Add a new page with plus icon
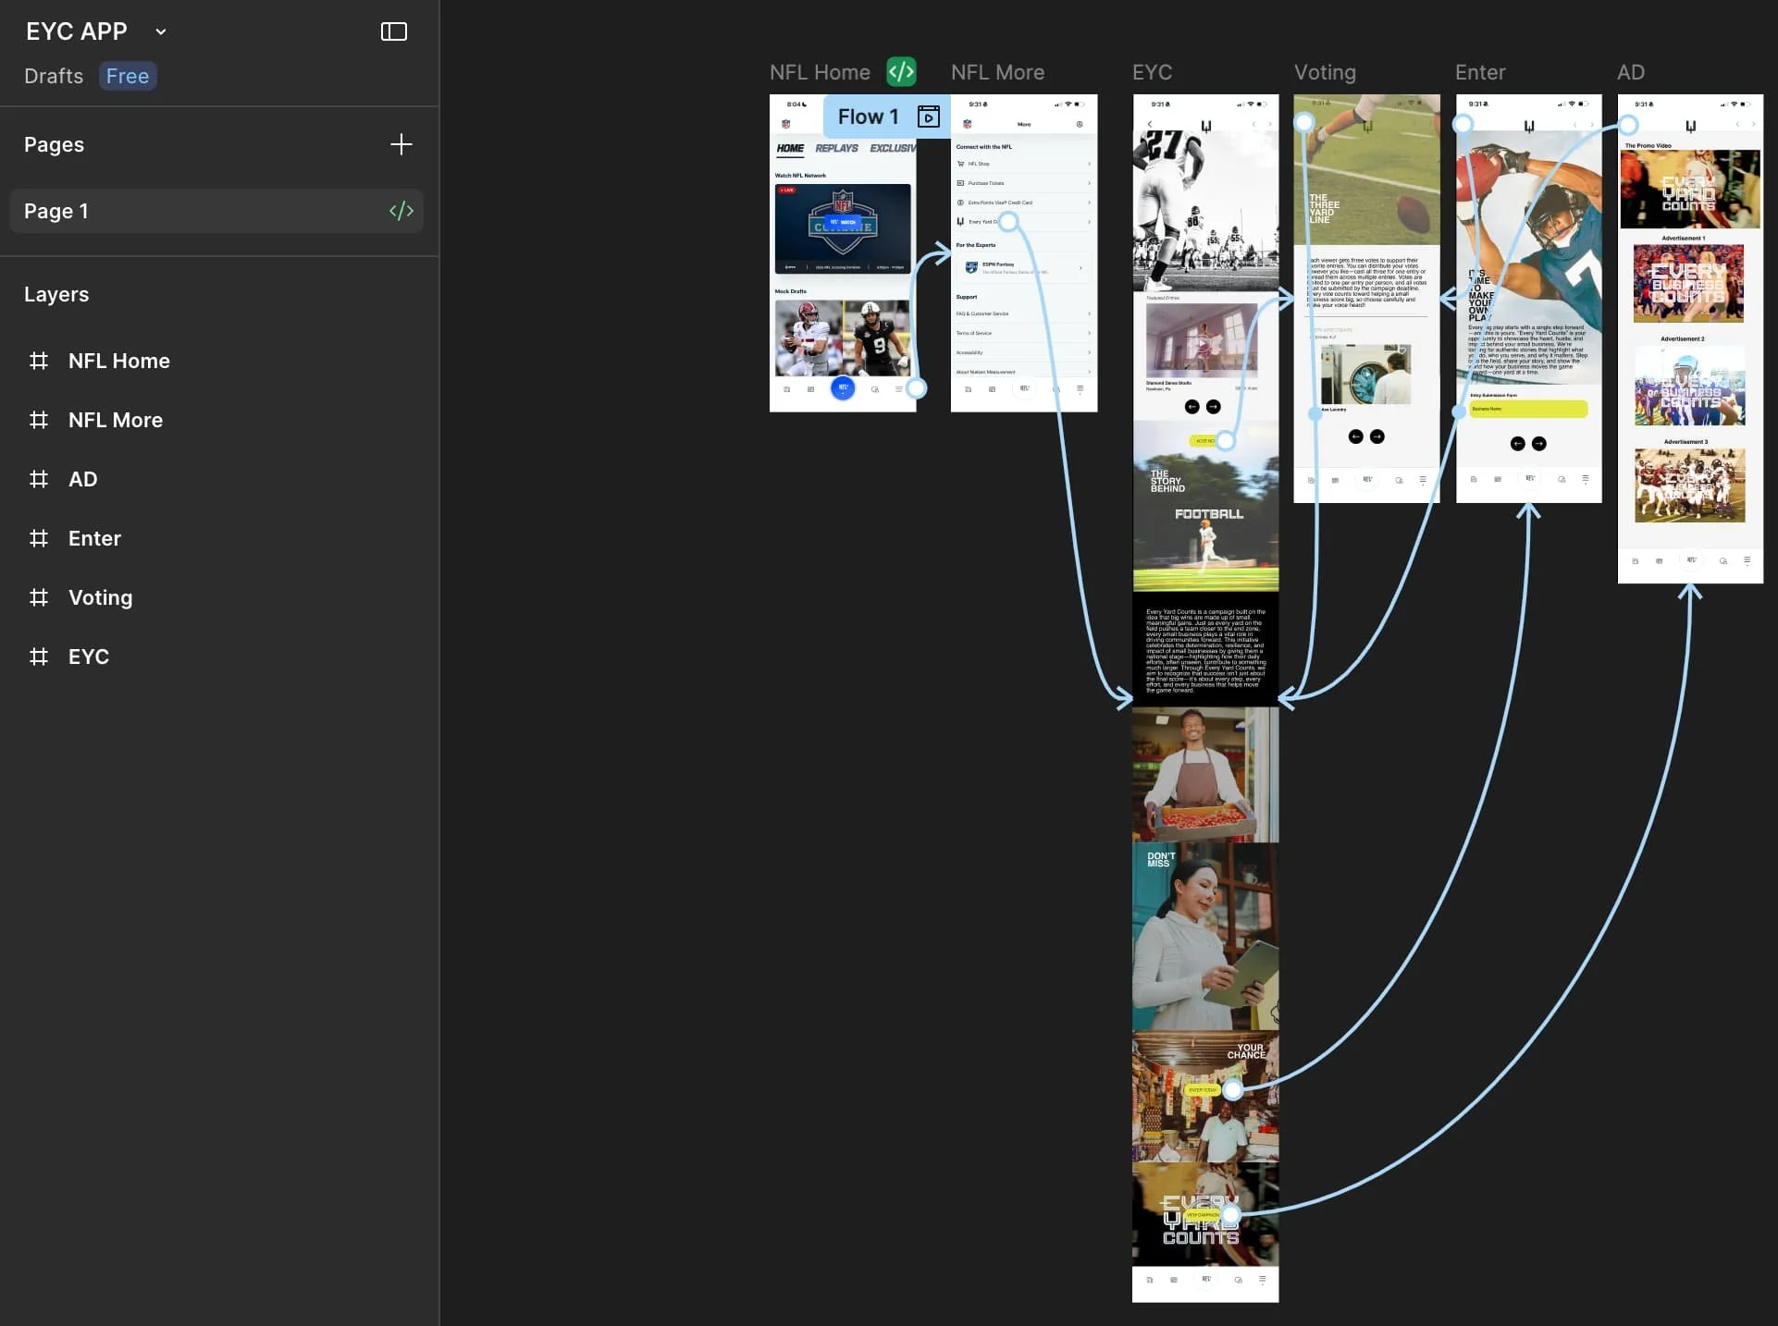This screenshot has width=1778, height=1326. click(x=401, y=144)
